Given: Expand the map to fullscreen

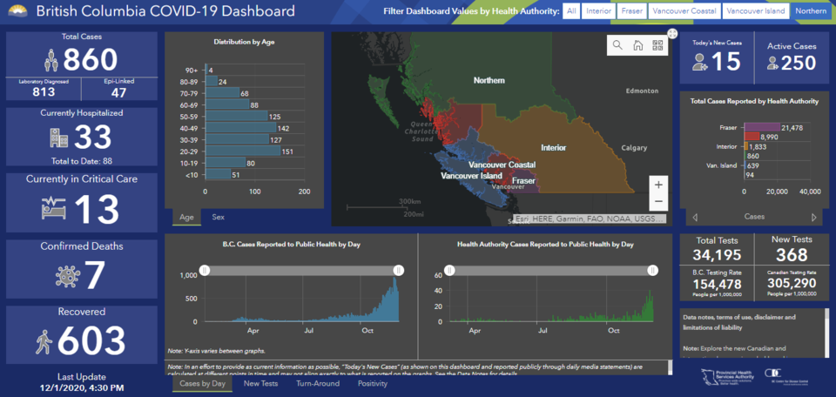Looking at the screenshot, I should point(672,34).
